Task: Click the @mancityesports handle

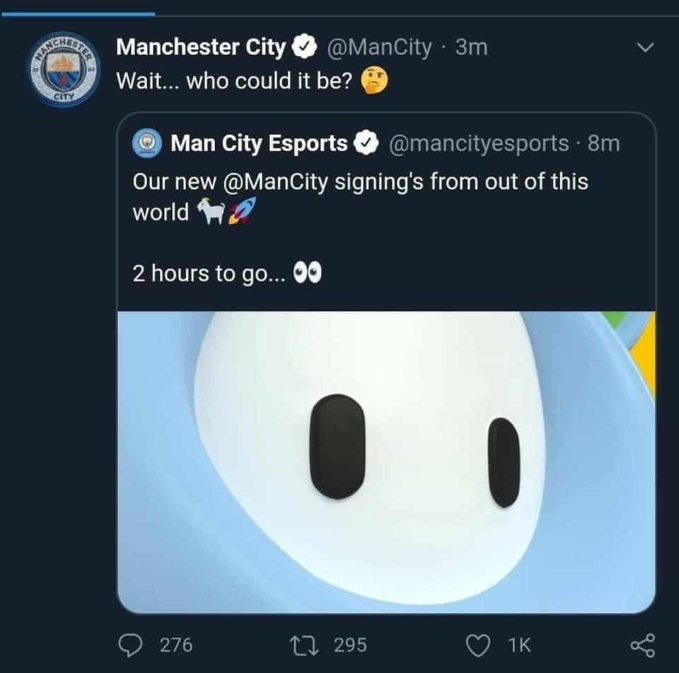Action: pyautogui.click(x=479, y=144)
